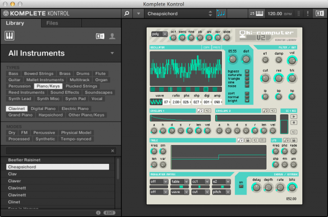Click the EDIT button
The image size is (328, 217).
click(109, 212)
